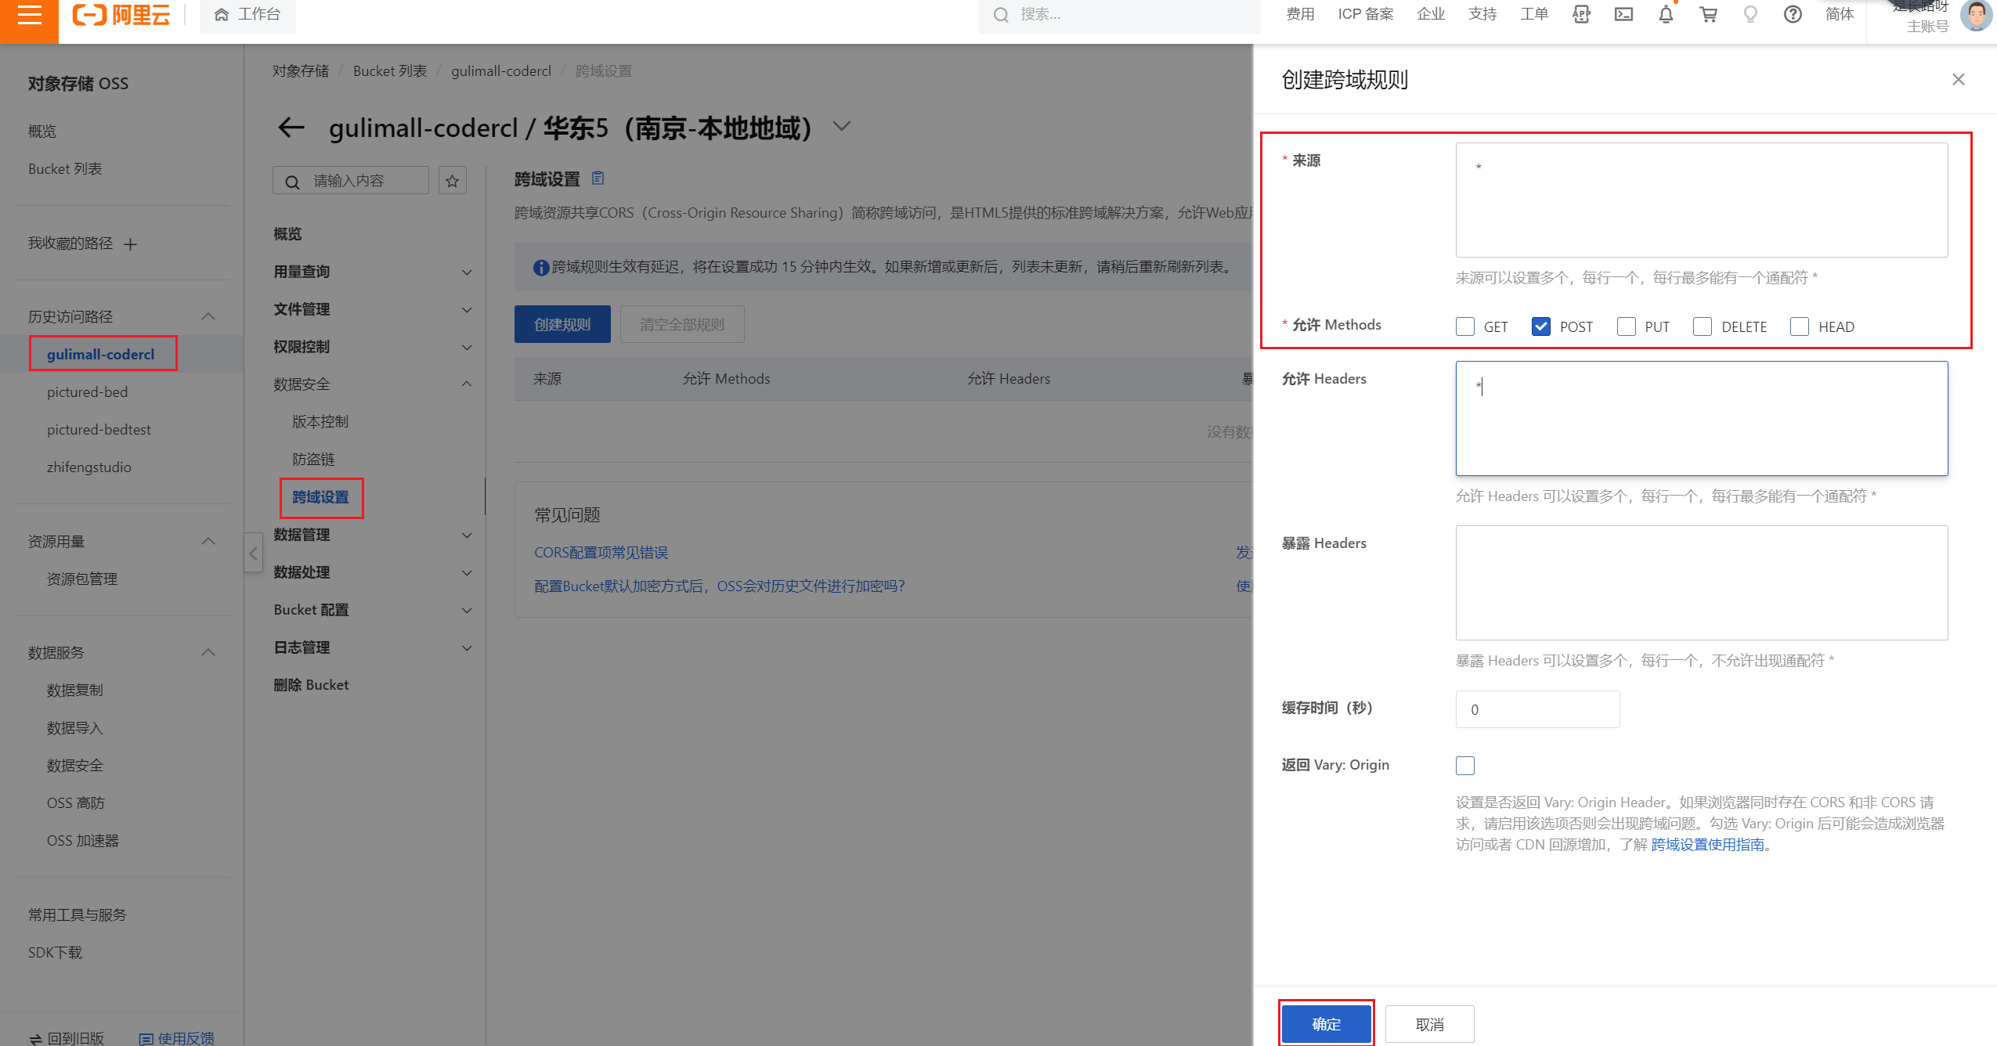The width and height of the screenshot is (1997, 1046).
Task: Open 版本控制 menu item
Action: [320, 422]
